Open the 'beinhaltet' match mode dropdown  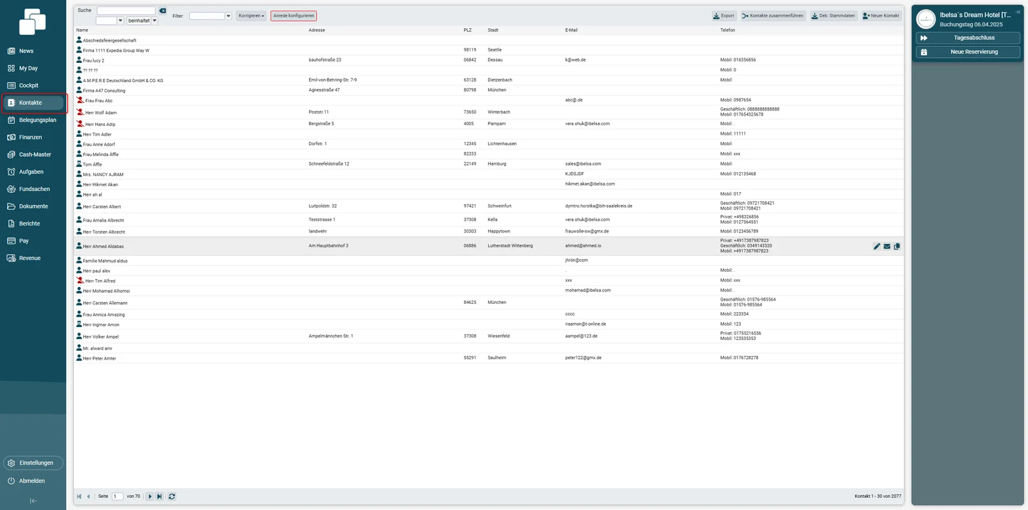pos(155,21)
